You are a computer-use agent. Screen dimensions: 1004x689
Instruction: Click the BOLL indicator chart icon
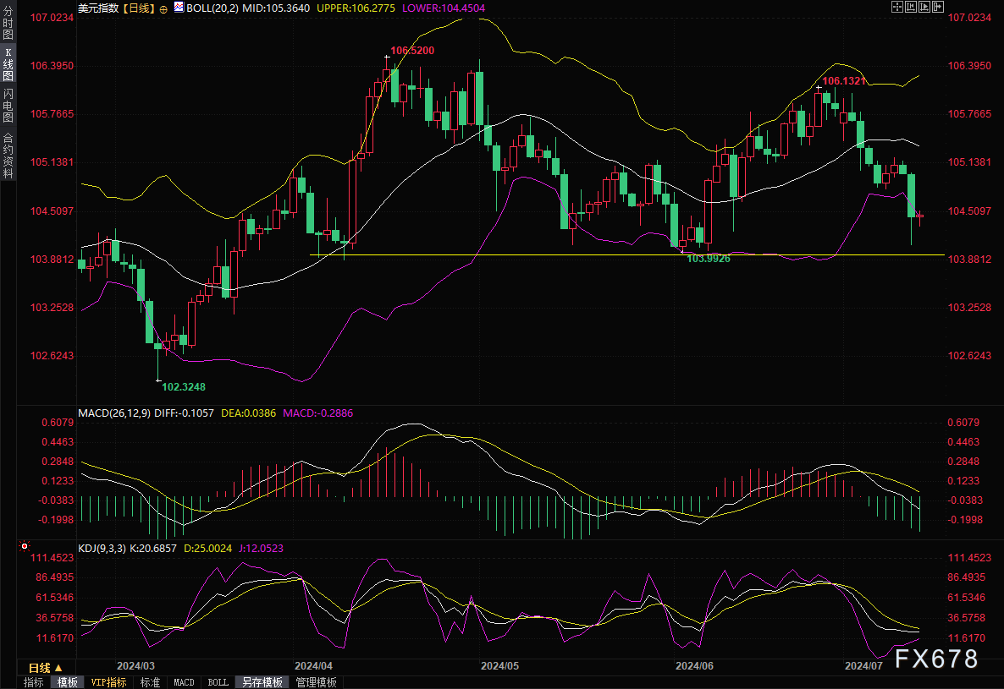(179, 7)
